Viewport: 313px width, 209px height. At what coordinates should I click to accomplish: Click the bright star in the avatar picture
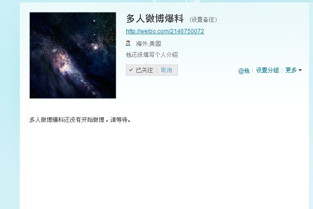pyautogui.click(x=95, y=47)
